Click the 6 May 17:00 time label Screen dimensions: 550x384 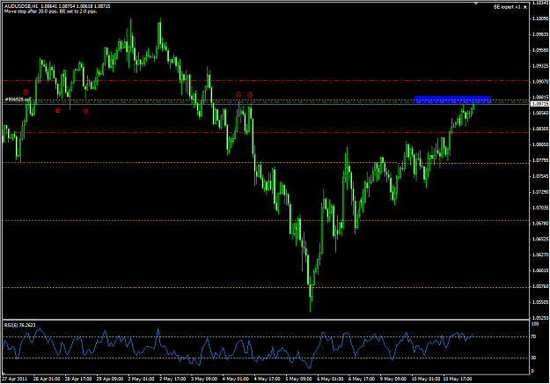tap(362, 379)
